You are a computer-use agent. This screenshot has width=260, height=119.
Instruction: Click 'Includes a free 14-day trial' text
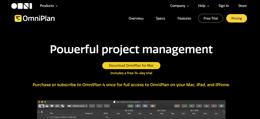[131, 73]
